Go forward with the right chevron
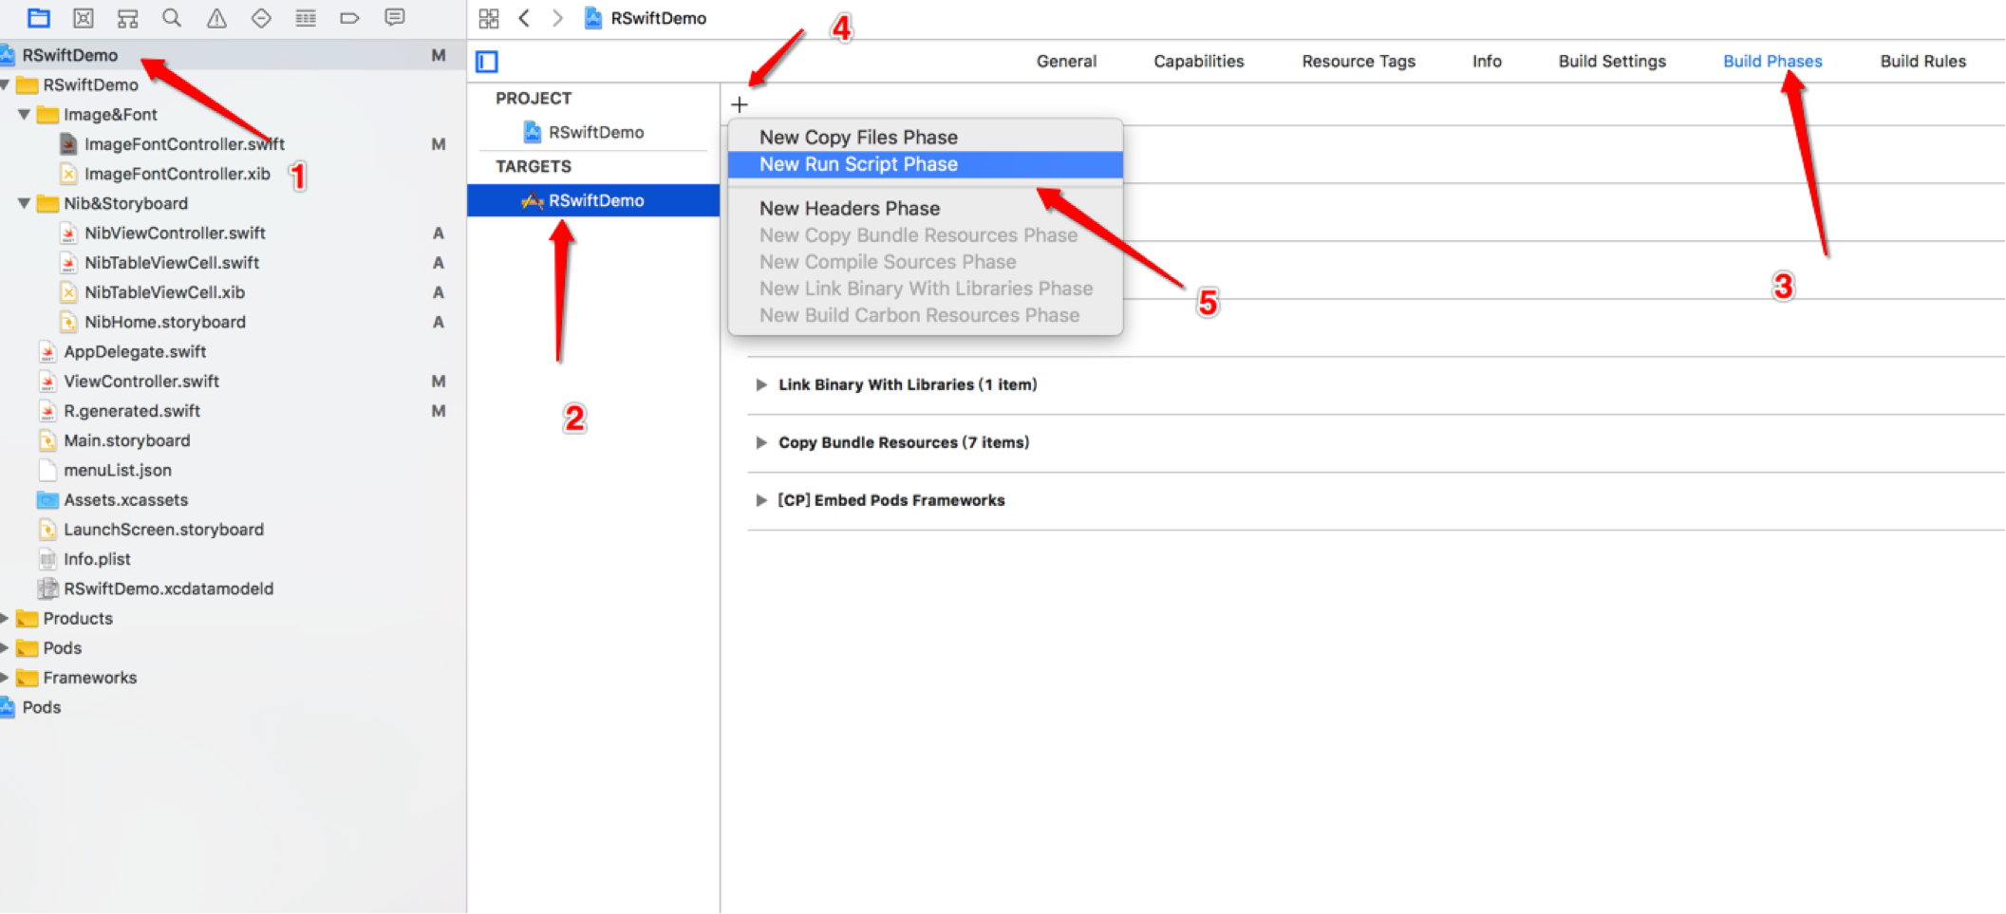Image resolution: width=2006 pixels, height=914 pixels. pos(558,18)
